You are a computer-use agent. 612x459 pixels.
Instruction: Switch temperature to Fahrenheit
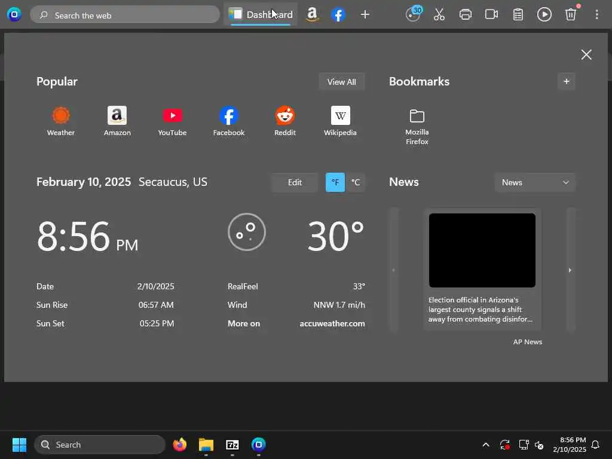click(x=335, y=182)
